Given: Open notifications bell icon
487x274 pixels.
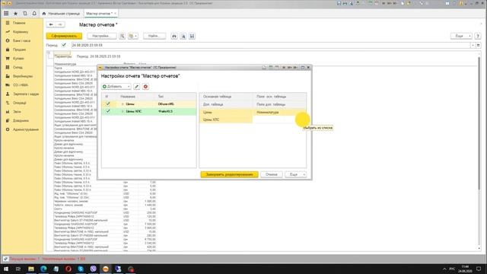Looking at the screenshot, I should [34, 14].
